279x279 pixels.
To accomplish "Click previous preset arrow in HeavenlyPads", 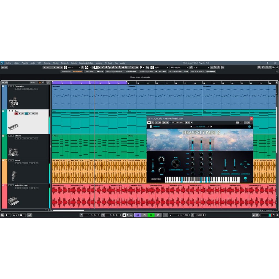I will 191,126.
